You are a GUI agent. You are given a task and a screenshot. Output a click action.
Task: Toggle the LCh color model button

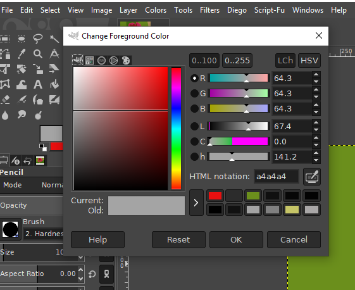tap(285, 61)
